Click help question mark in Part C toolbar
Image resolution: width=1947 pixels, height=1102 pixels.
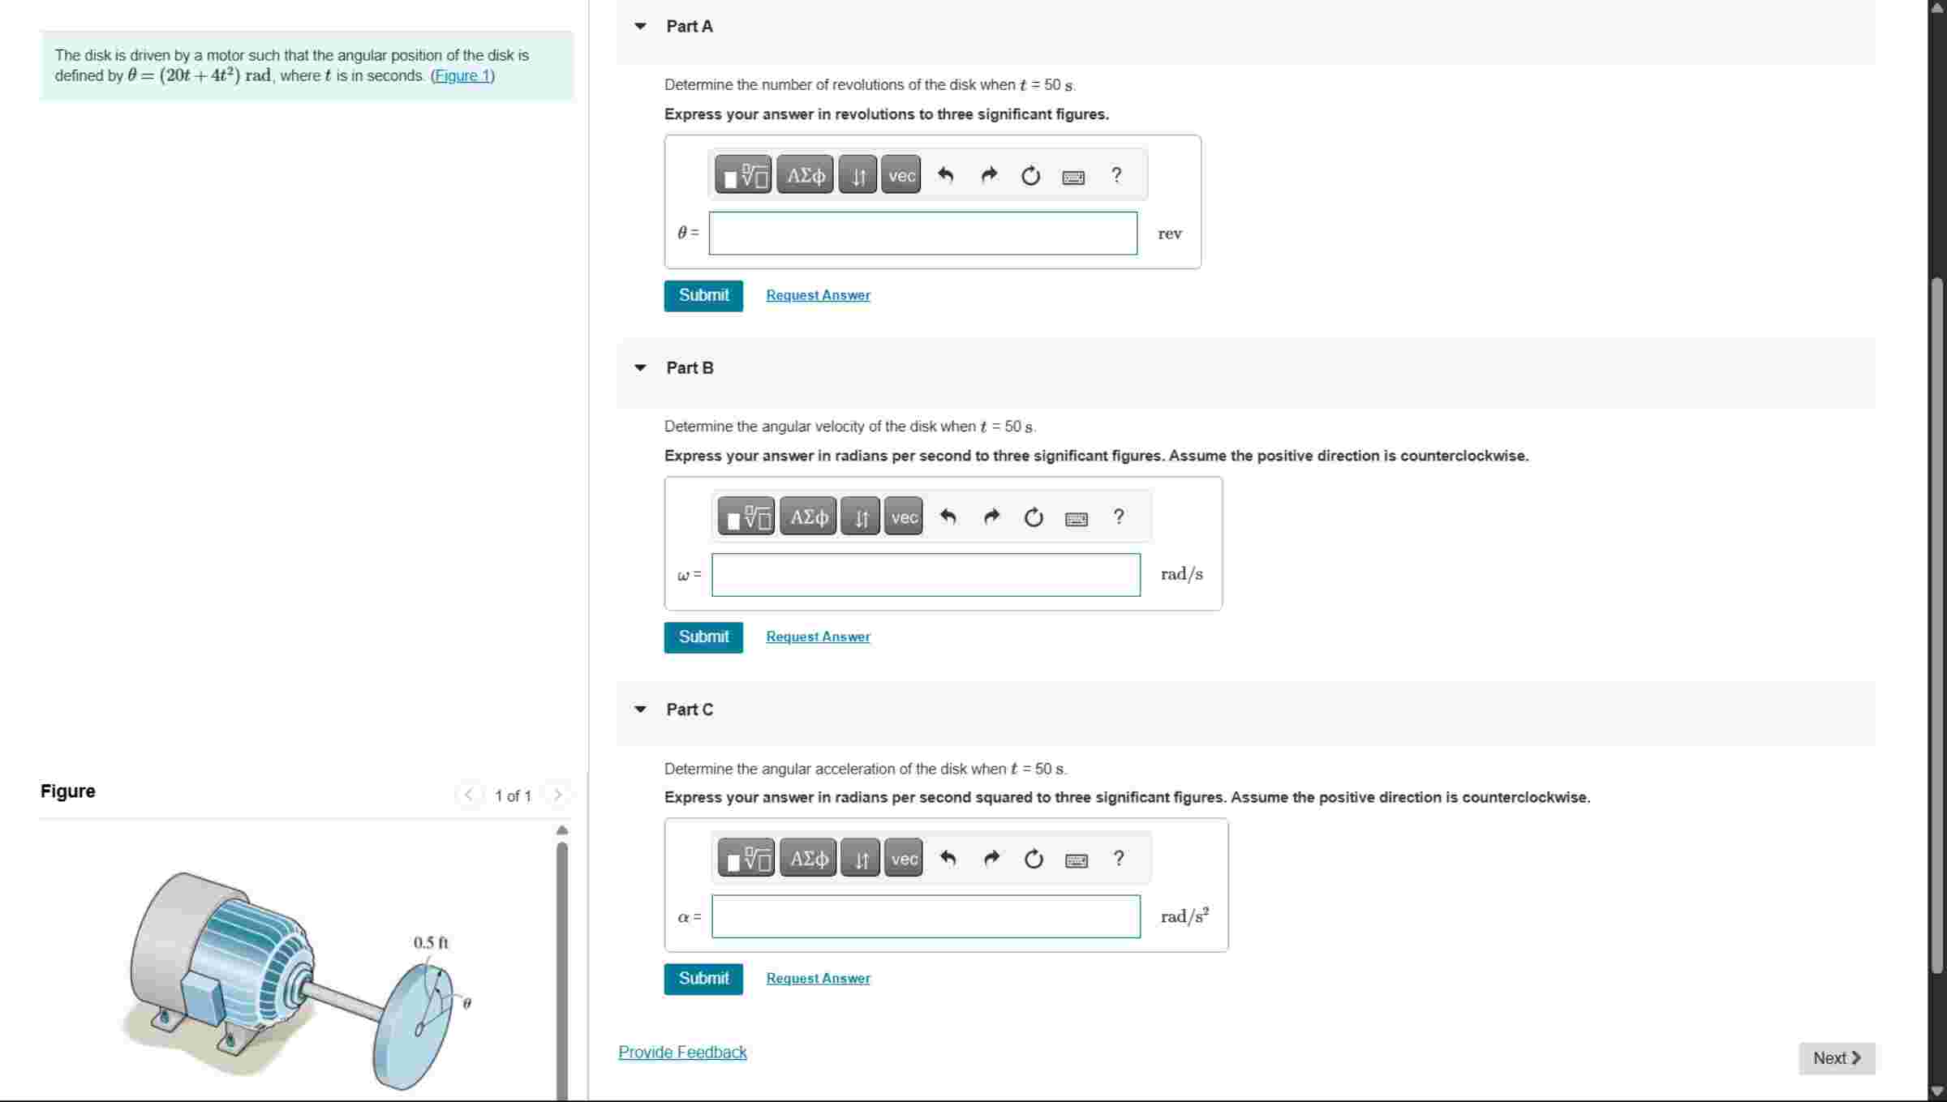(1119, 858)
